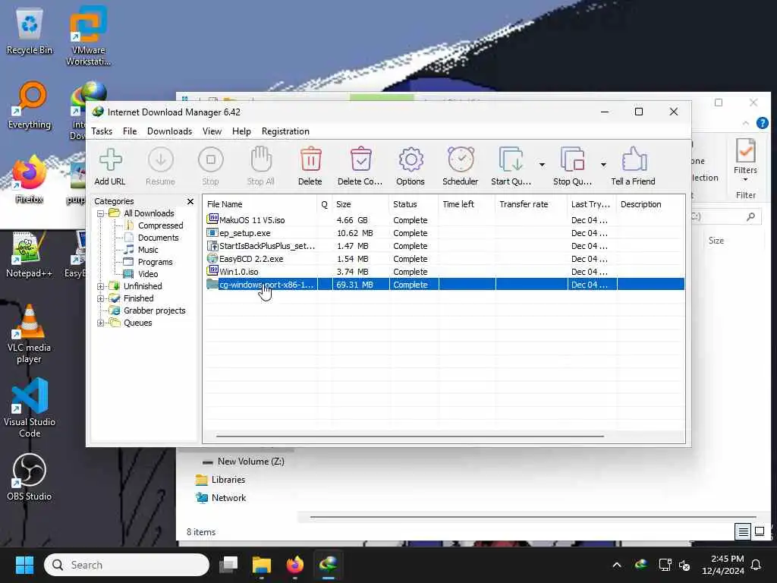
Task: Open File Explorer from the taskbar
Action: click(x=262, y=565)
